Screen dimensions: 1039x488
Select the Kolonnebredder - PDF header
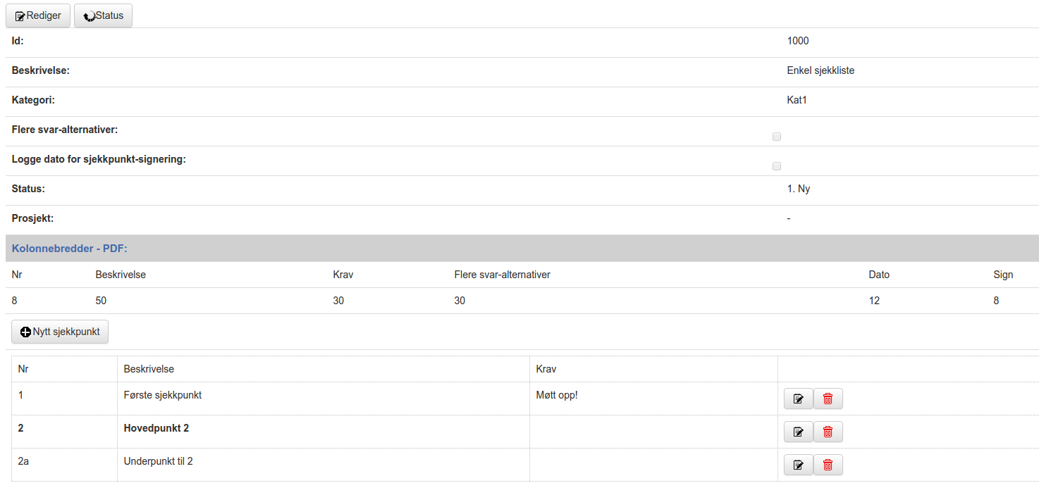click(522, 249)
